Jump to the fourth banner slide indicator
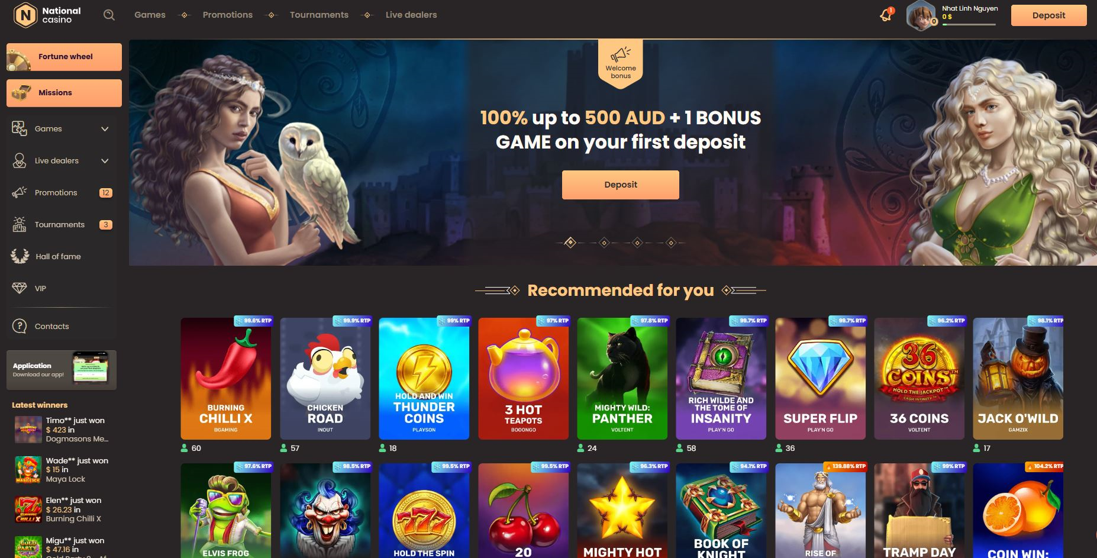The height and width of the screenshot is (558, 1097). click(670, 243)
